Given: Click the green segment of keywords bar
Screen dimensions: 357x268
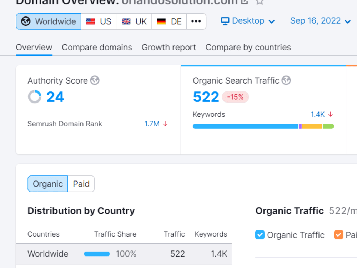Looking at the screenshot, I should coord(328,126).
